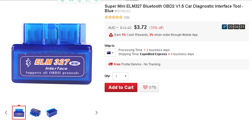Click the five-star rating icons
Viewport: 252px width, 121px height.
coord(114,18)
